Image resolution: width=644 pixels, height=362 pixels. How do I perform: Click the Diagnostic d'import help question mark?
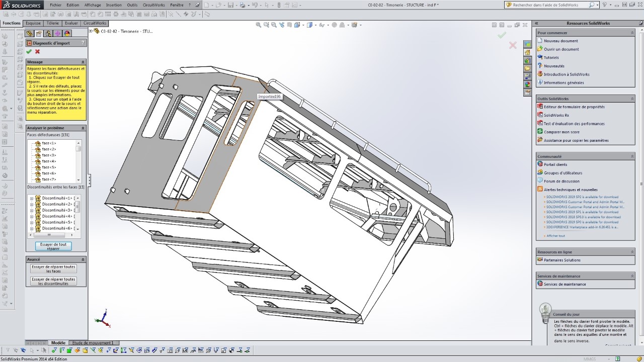pyautogui.click(x=83, y=43)
